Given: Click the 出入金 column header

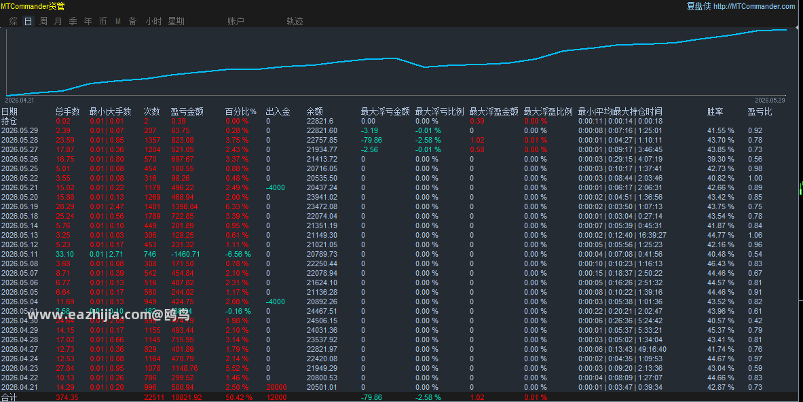Looking at the screenshot, I should click(x=278, y=111).
